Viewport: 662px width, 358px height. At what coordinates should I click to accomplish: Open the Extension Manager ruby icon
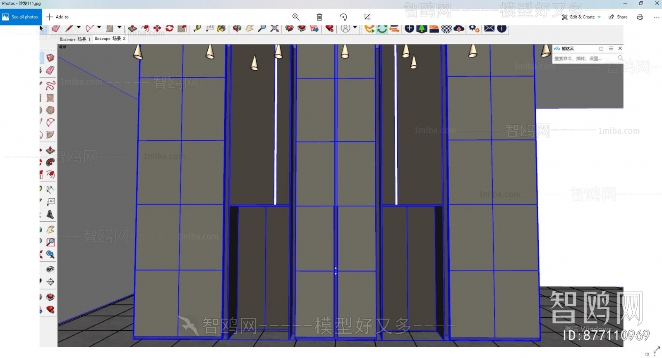(329, 28)
